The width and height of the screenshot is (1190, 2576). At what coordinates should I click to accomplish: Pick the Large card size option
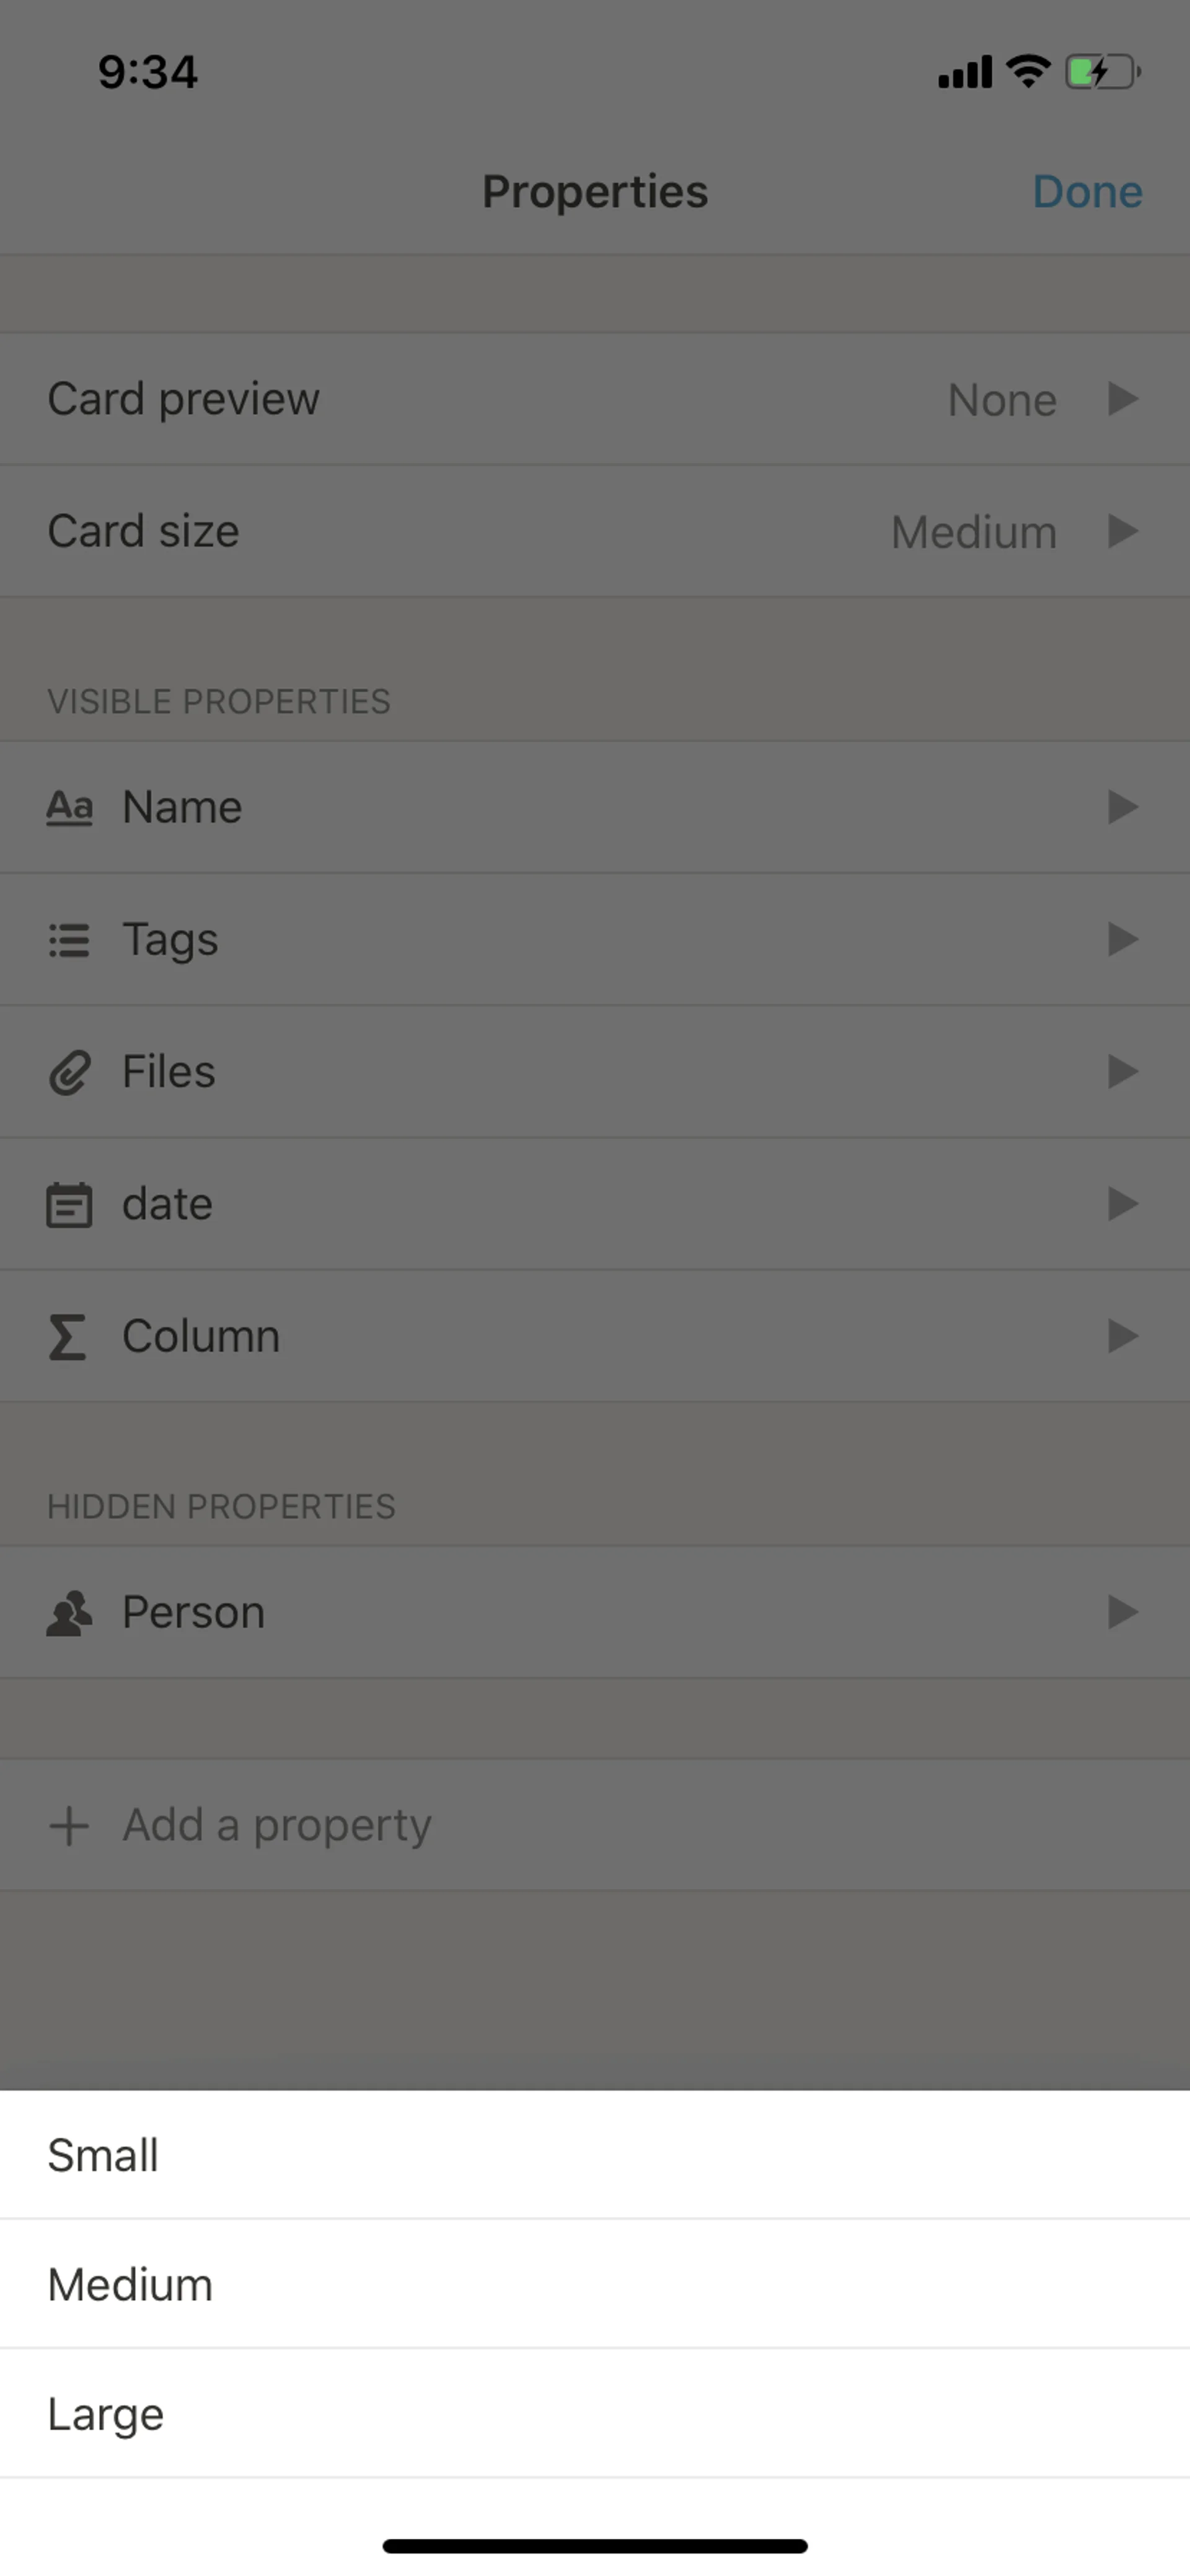pyautogui.click(x=106, y=2415)
